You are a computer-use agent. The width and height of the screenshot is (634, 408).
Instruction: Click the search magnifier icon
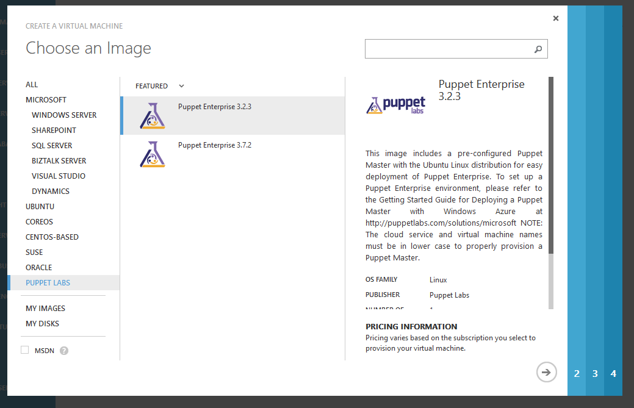(538, 49)
